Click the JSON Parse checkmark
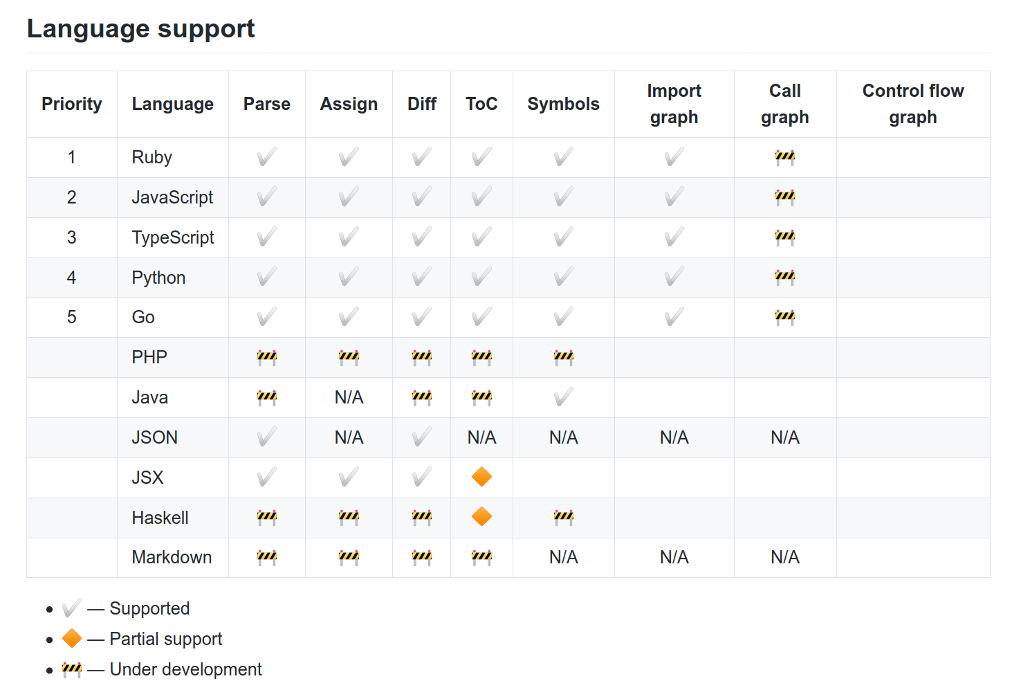Image resolution: width=1021 pixels, height=699 pixels. [266, 437]
